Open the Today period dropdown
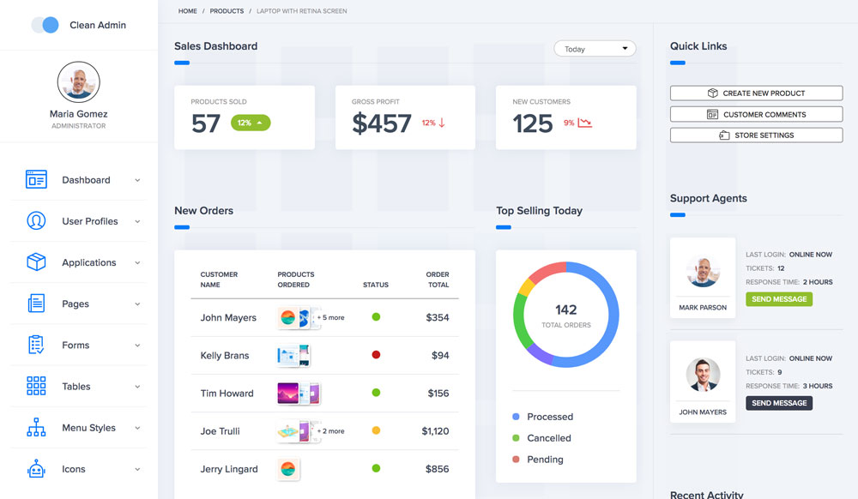 (x=595, y=49)
